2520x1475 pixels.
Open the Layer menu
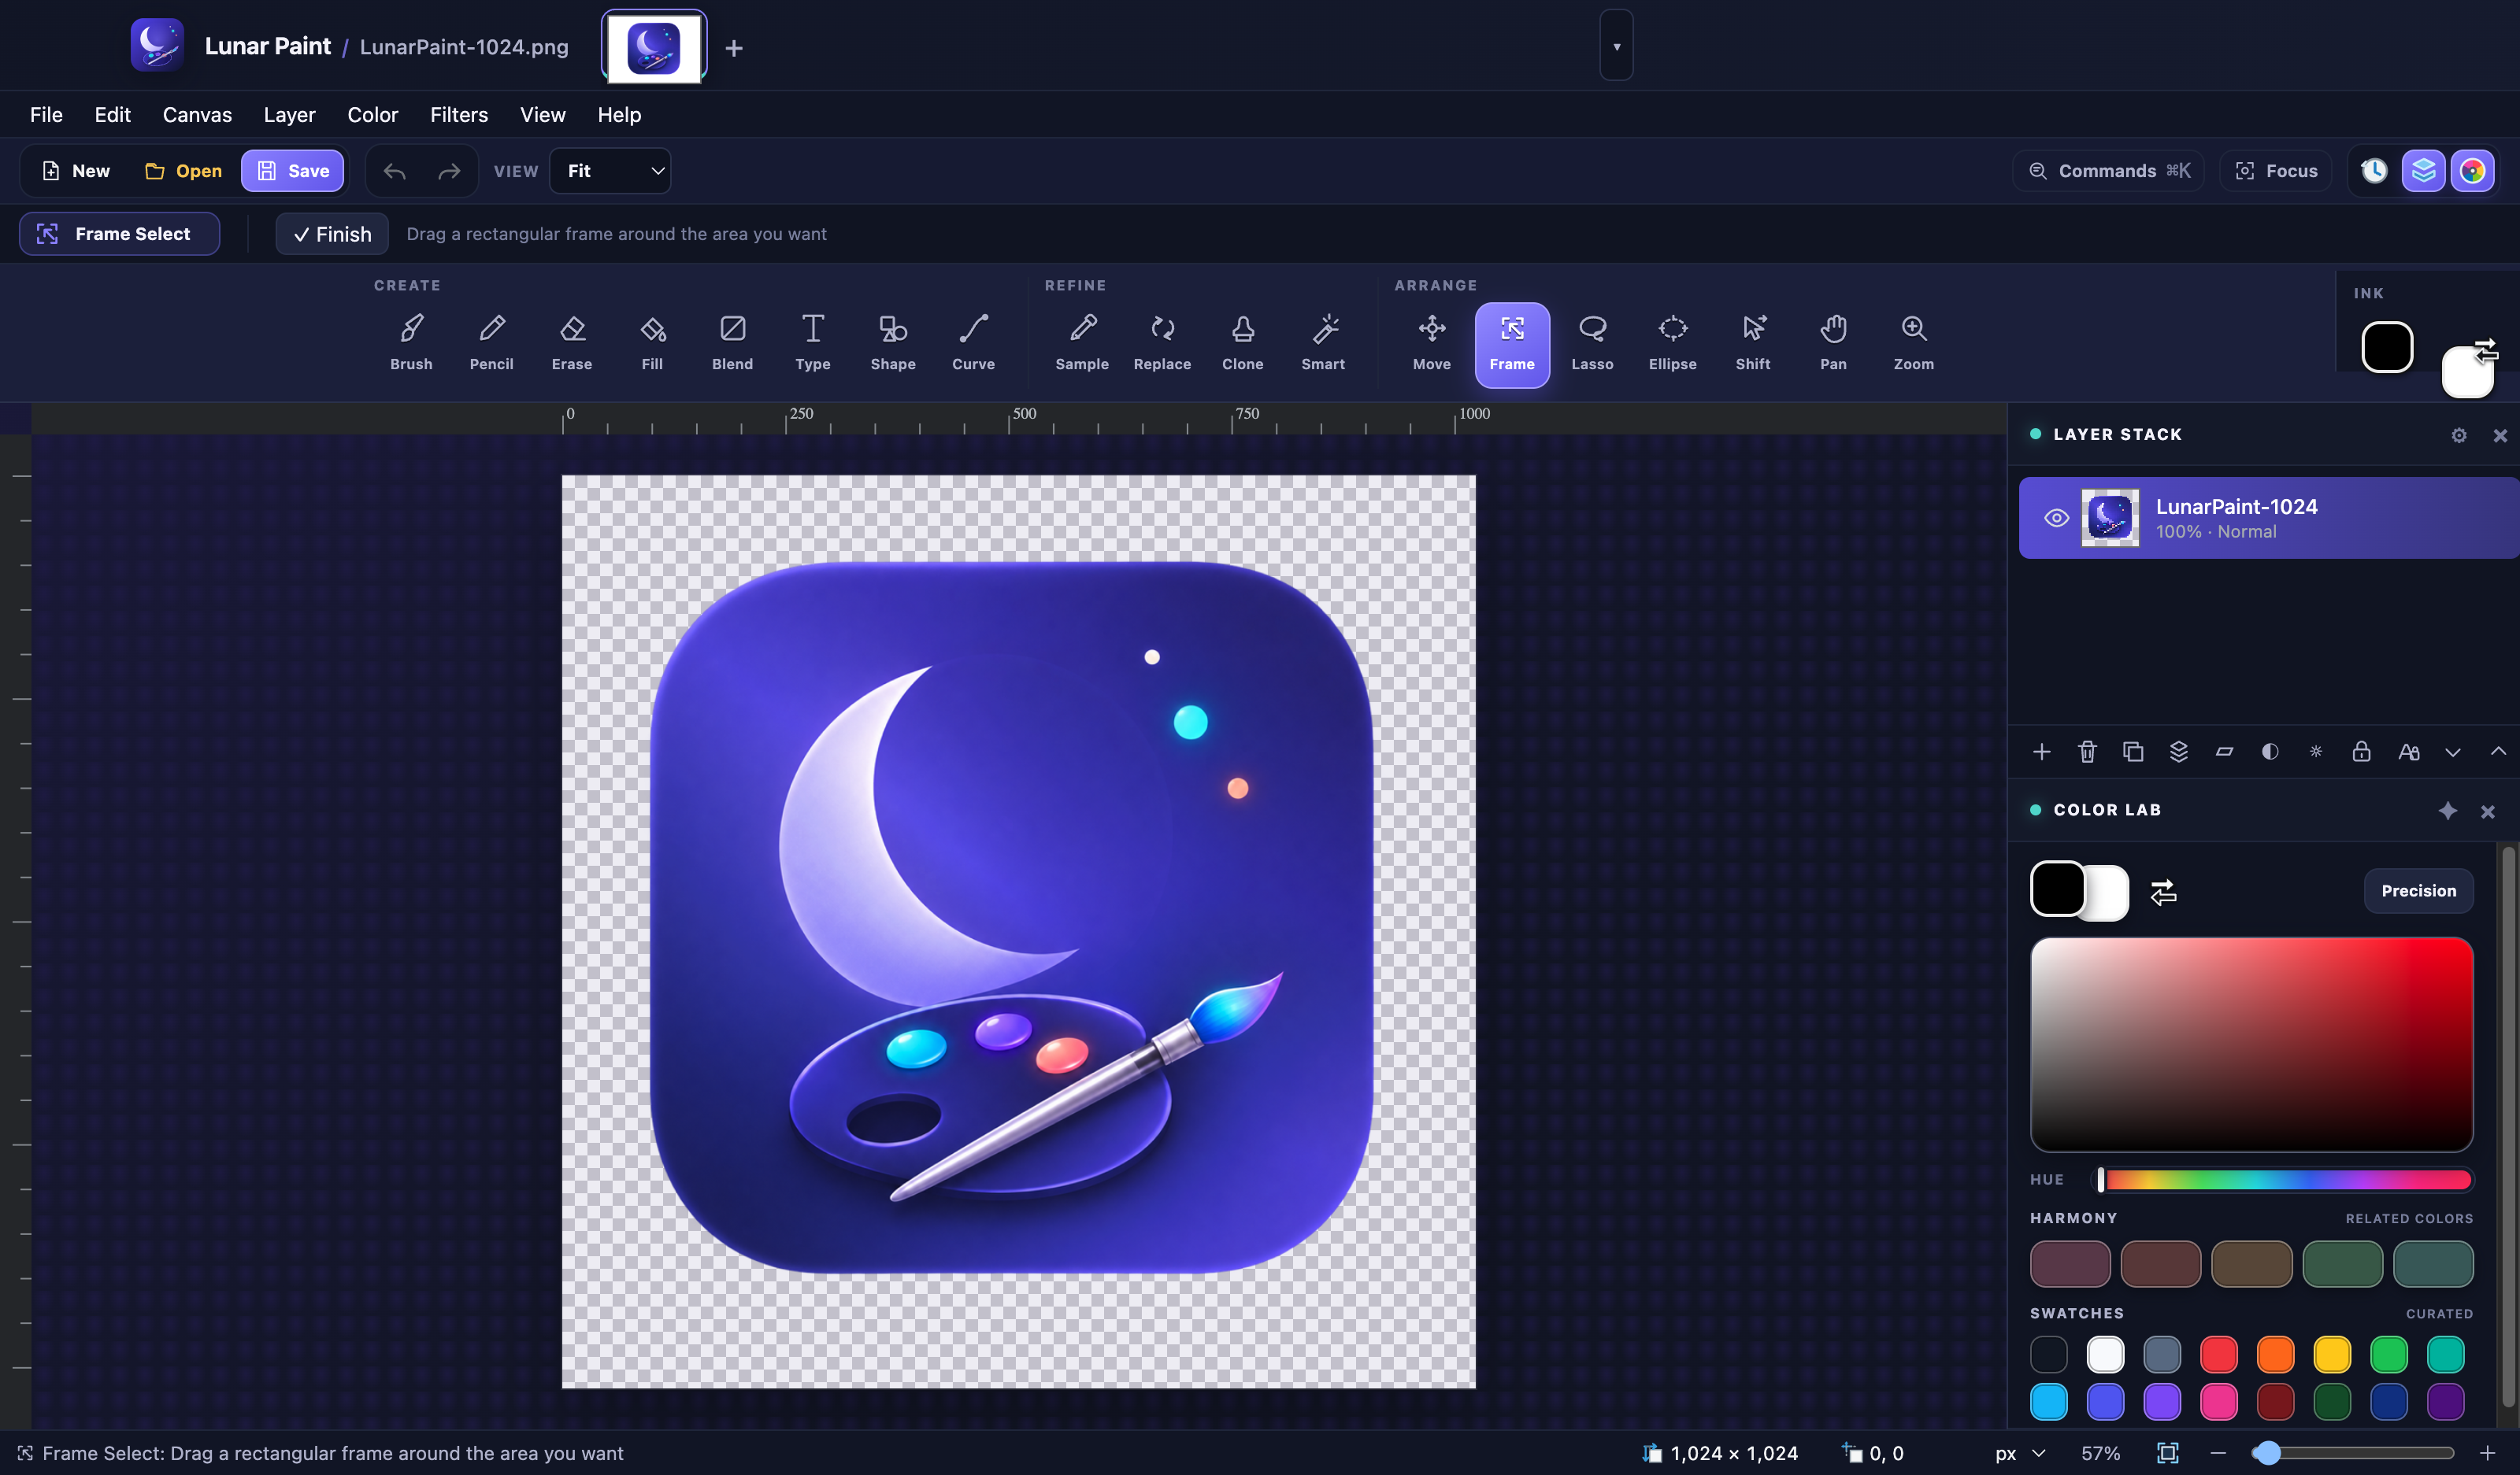[x=289, y=115]
